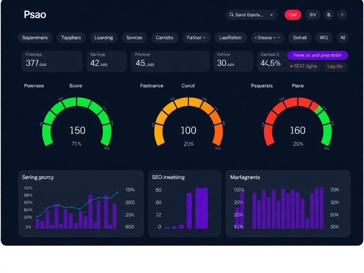Click the Loy Ills button
The image size is (364, 273).
[x=335, y=66]
